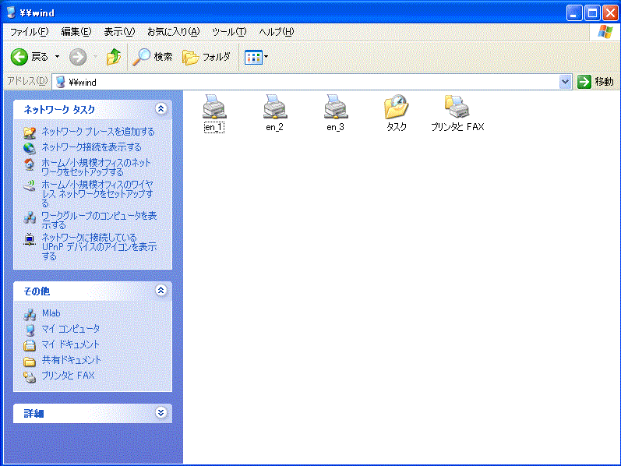This screenshot has width=621, height=466.
Task: Click the workgroup computers icon in tasks
Action: 30,217
